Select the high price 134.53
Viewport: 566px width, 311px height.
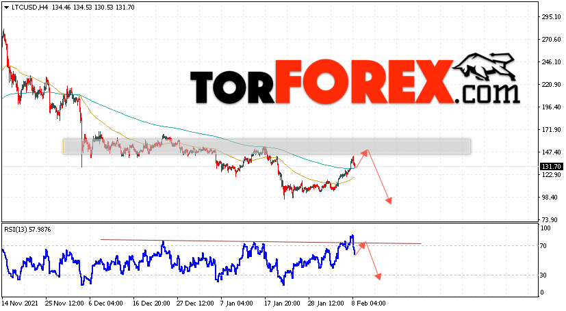83,8
